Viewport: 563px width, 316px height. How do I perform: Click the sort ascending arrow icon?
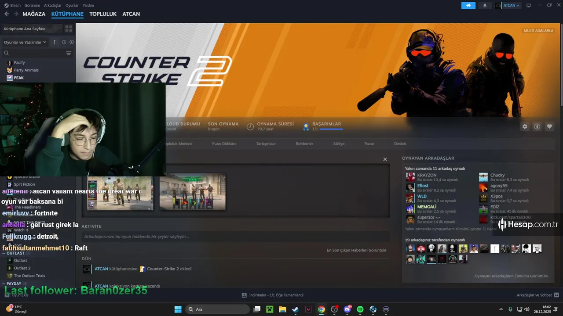point(55,42)
